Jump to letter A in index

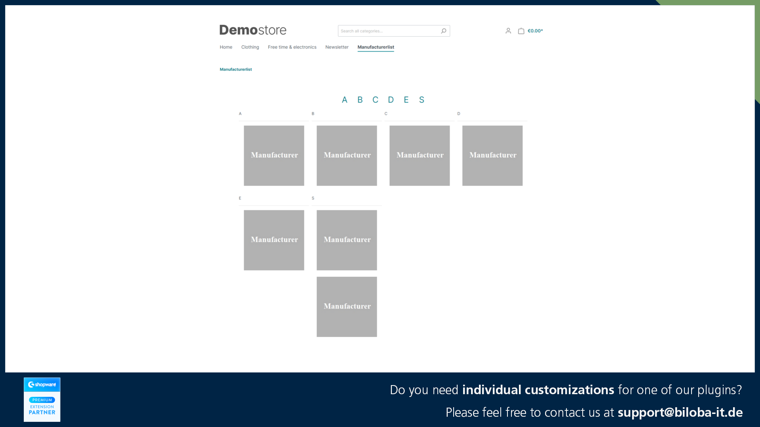(344, 100)
